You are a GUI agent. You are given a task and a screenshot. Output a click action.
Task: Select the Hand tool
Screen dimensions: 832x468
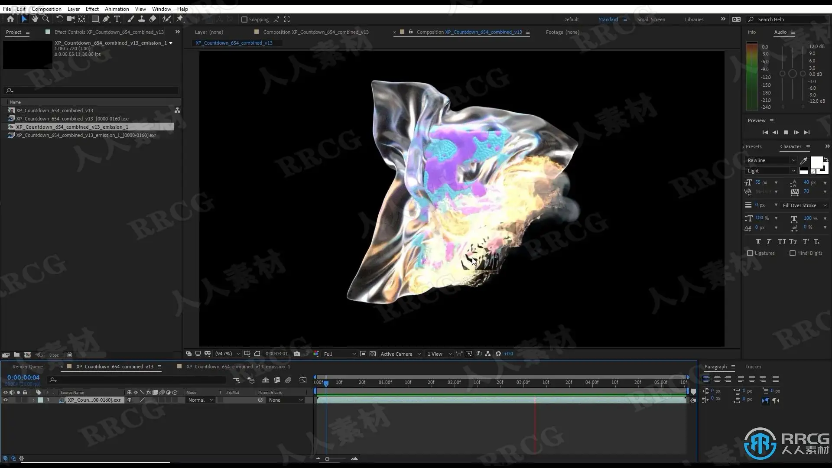[x=35, y=19]
